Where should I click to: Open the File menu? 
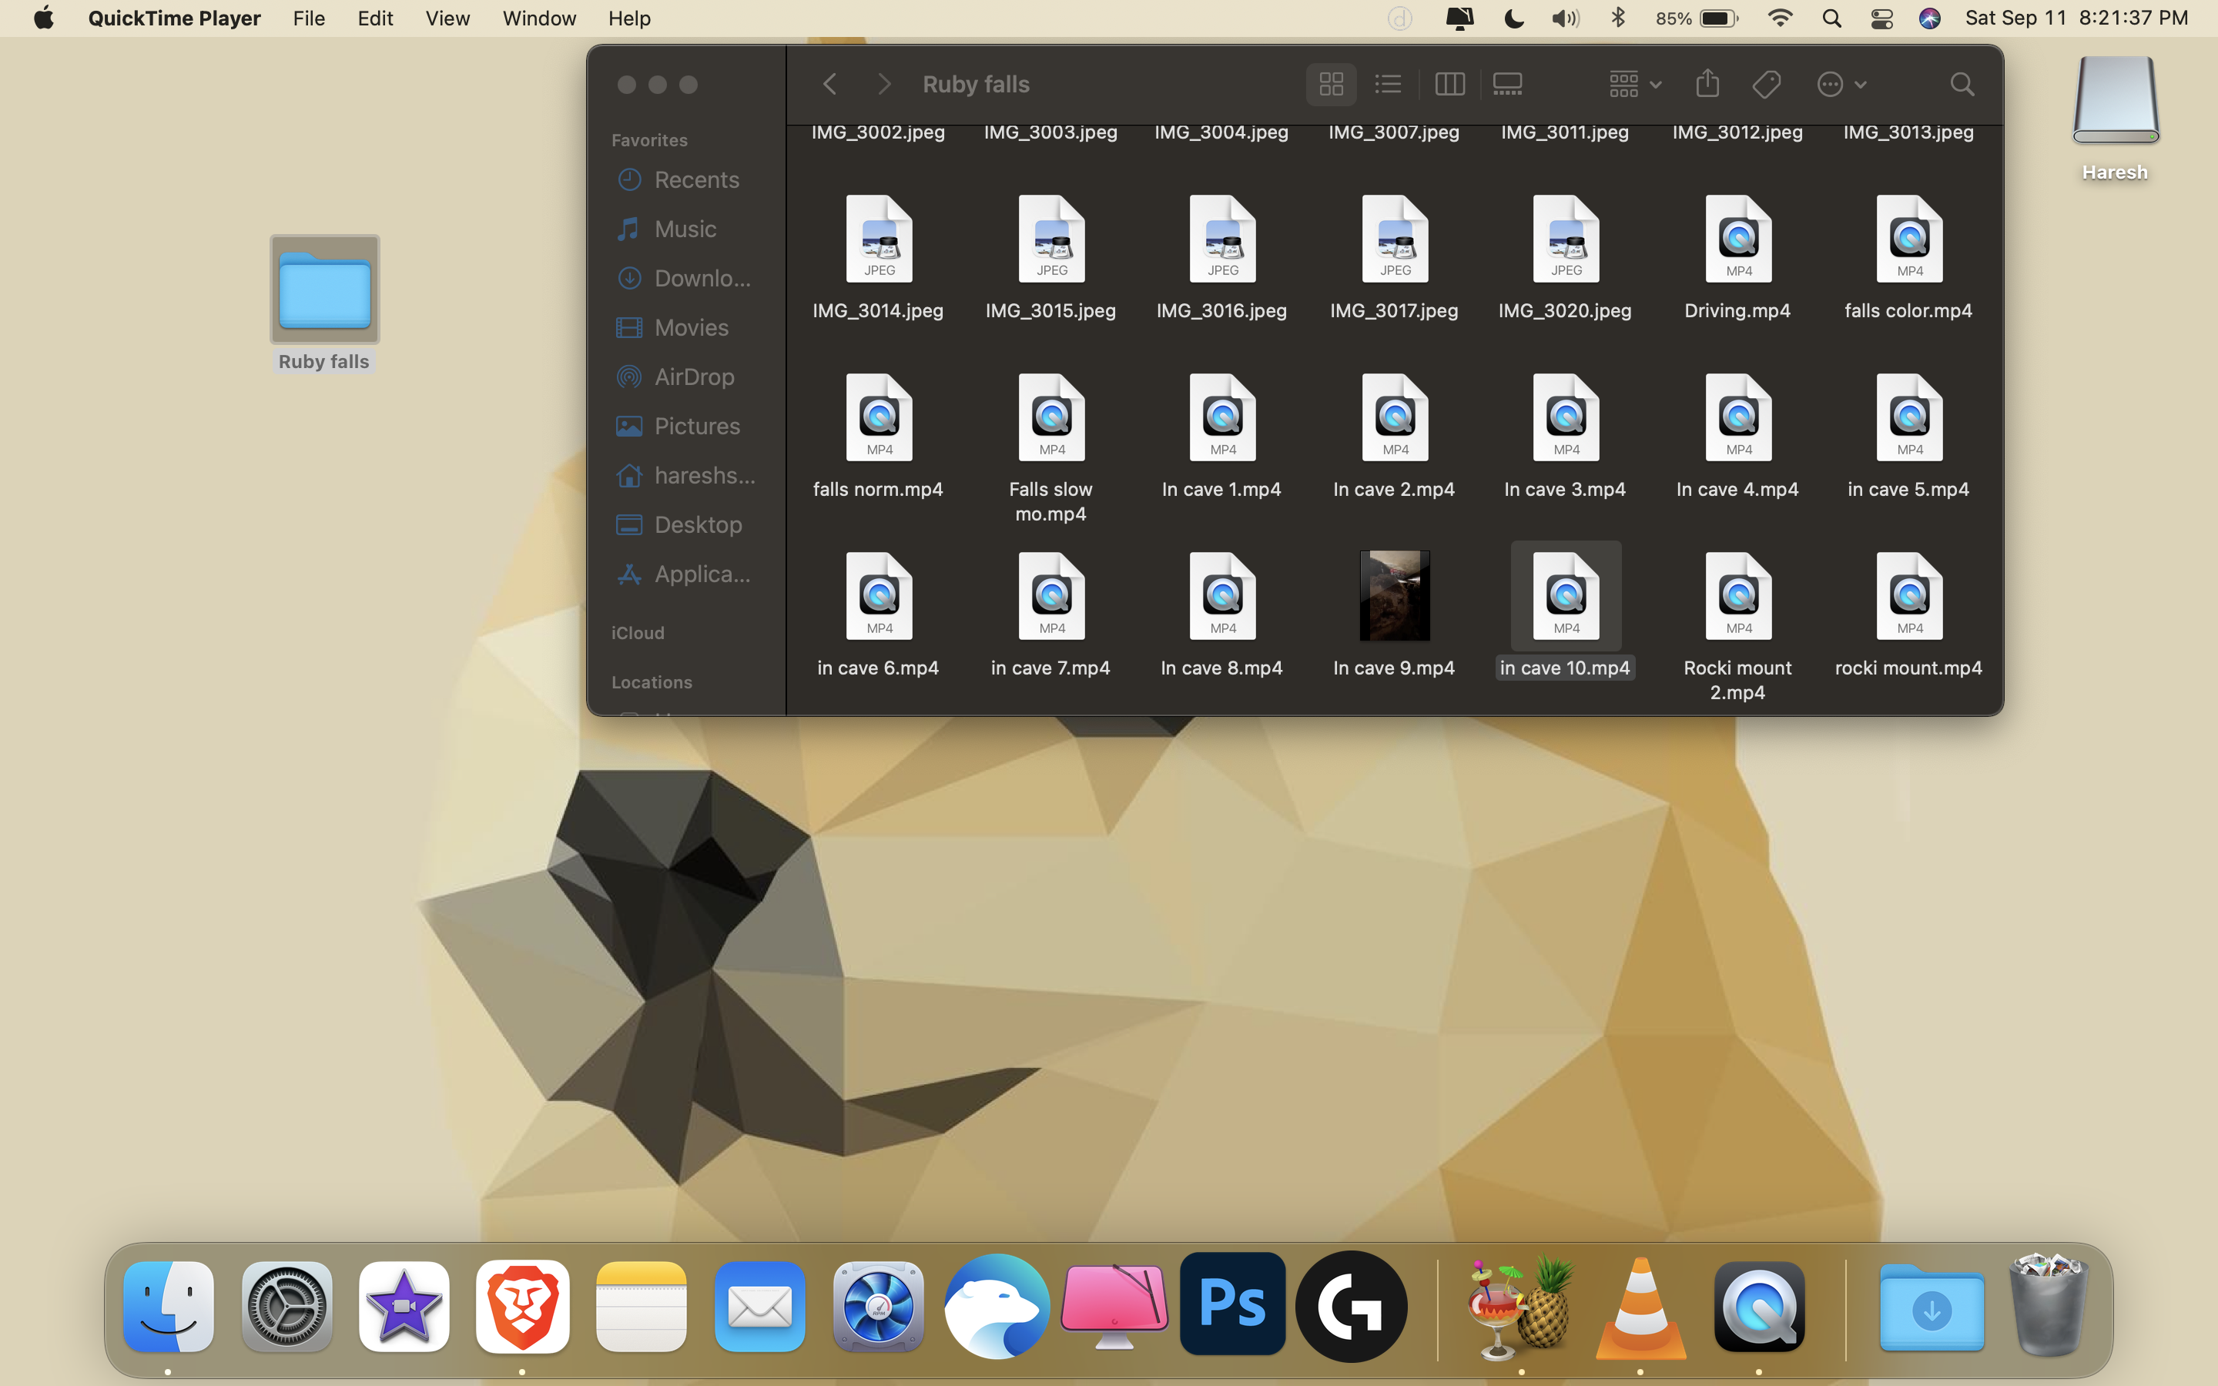(x=309, y=18)
